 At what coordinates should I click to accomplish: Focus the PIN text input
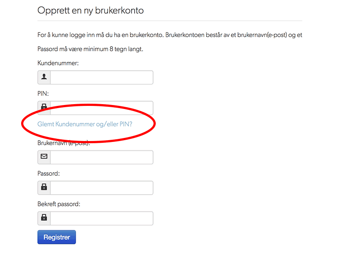tap(102, 108)
